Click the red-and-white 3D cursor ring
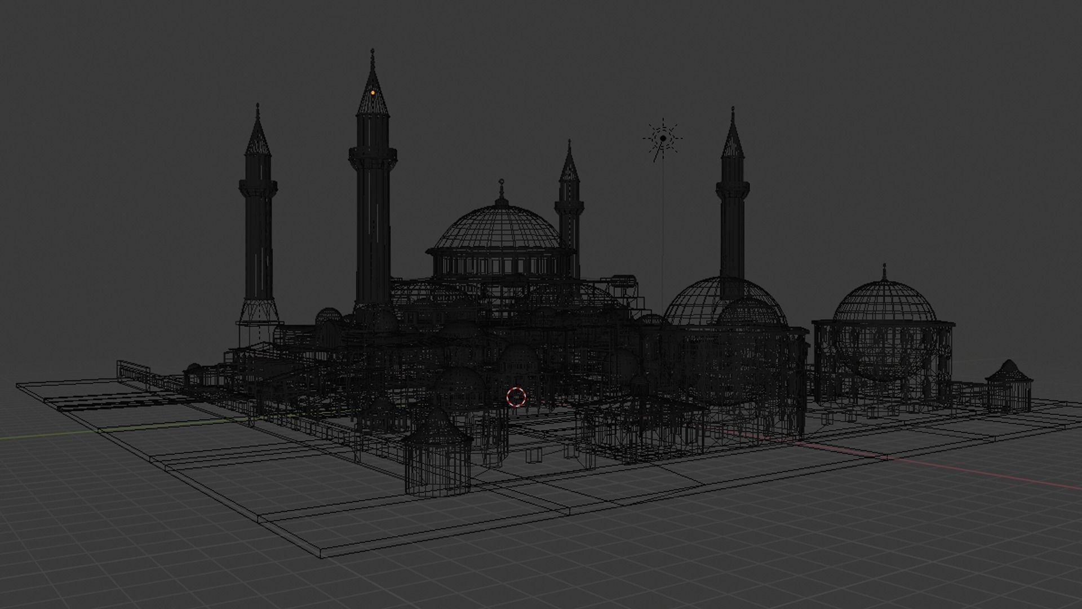 pyautogui.click(x=516, y=397)
